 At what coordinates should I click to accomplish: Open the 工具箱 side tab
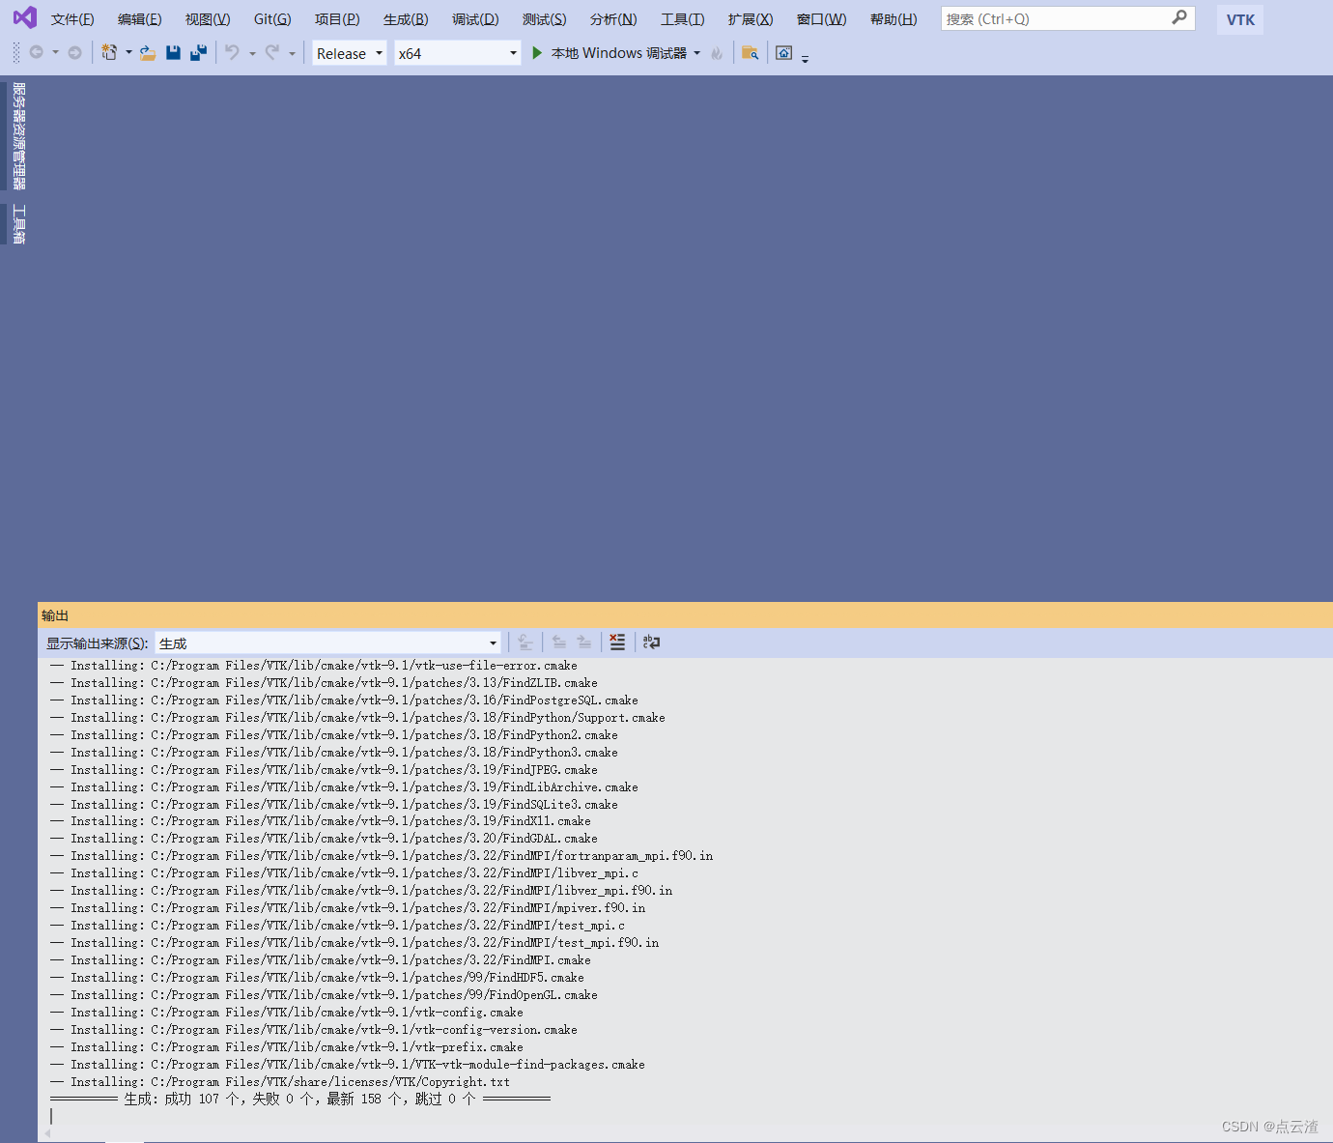(18, 224)
